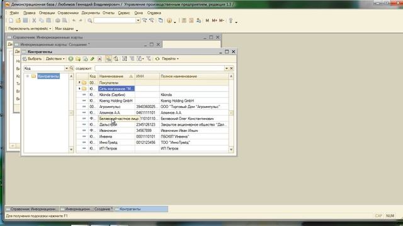Image resolution: width=403 pixels, height=226 pixels.
Task: Click the New group folder icon
Action: (x=78, y=59)
